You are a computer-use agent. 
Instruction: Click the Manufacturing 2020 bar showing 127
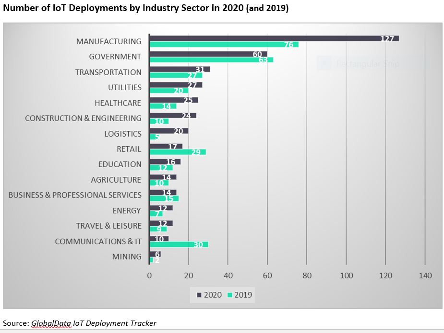pyautogui.click(x=274, y=38)
